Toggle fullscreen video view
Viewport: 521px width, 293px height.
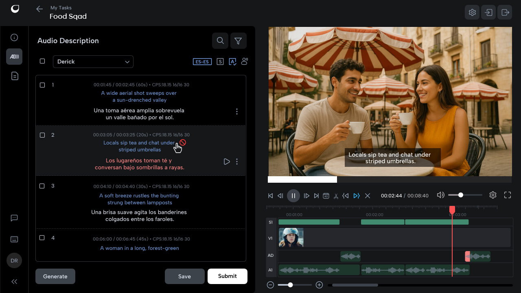[508, 195]
